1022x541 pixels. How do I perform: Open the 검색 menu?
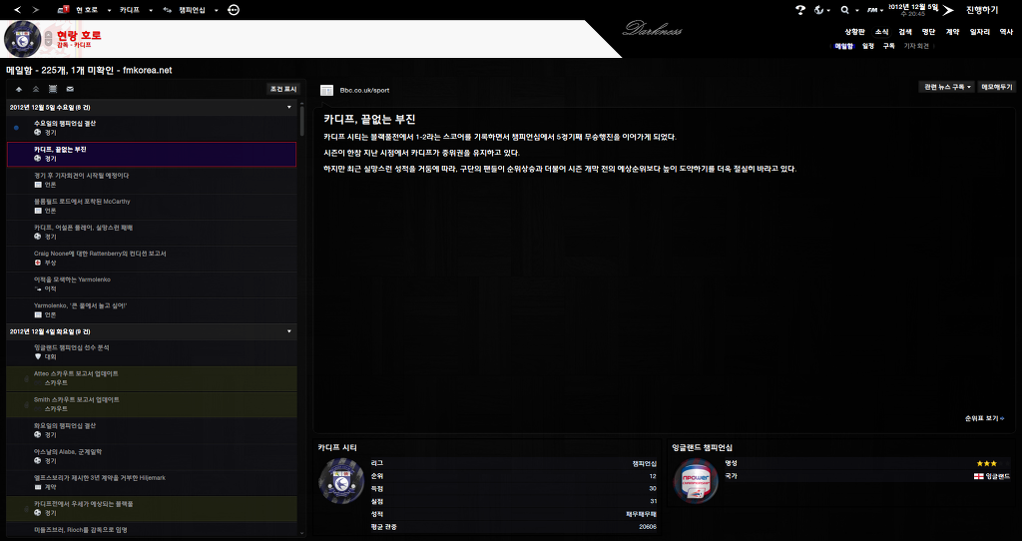pos(905,31)
